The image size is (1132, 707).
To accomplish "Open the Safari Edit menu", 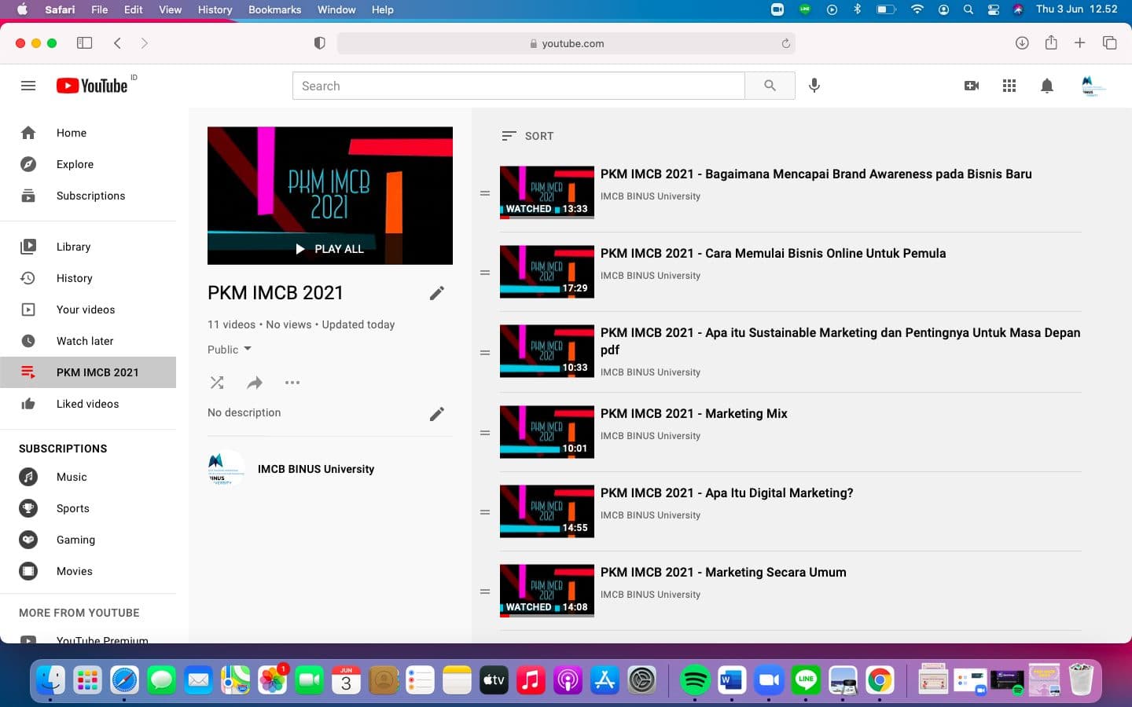I will 133,9.
